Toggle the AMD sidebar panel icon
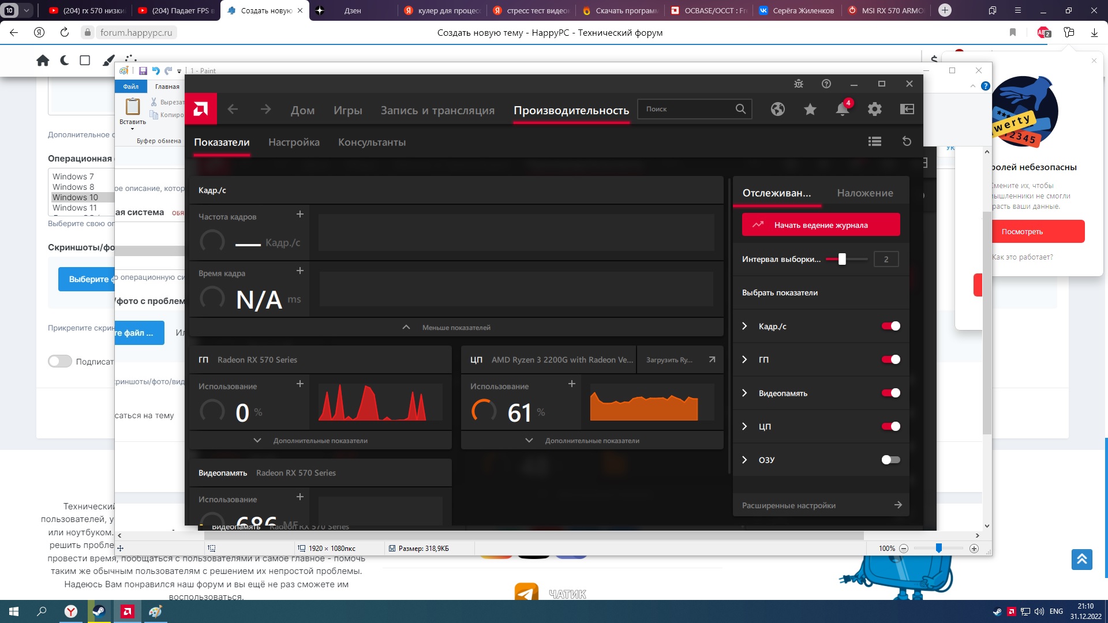This screenshot has height=623, width=1108. point(907,109)
